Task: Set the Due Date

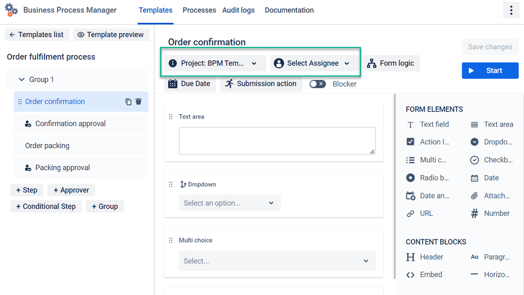Action: point(190,84)
